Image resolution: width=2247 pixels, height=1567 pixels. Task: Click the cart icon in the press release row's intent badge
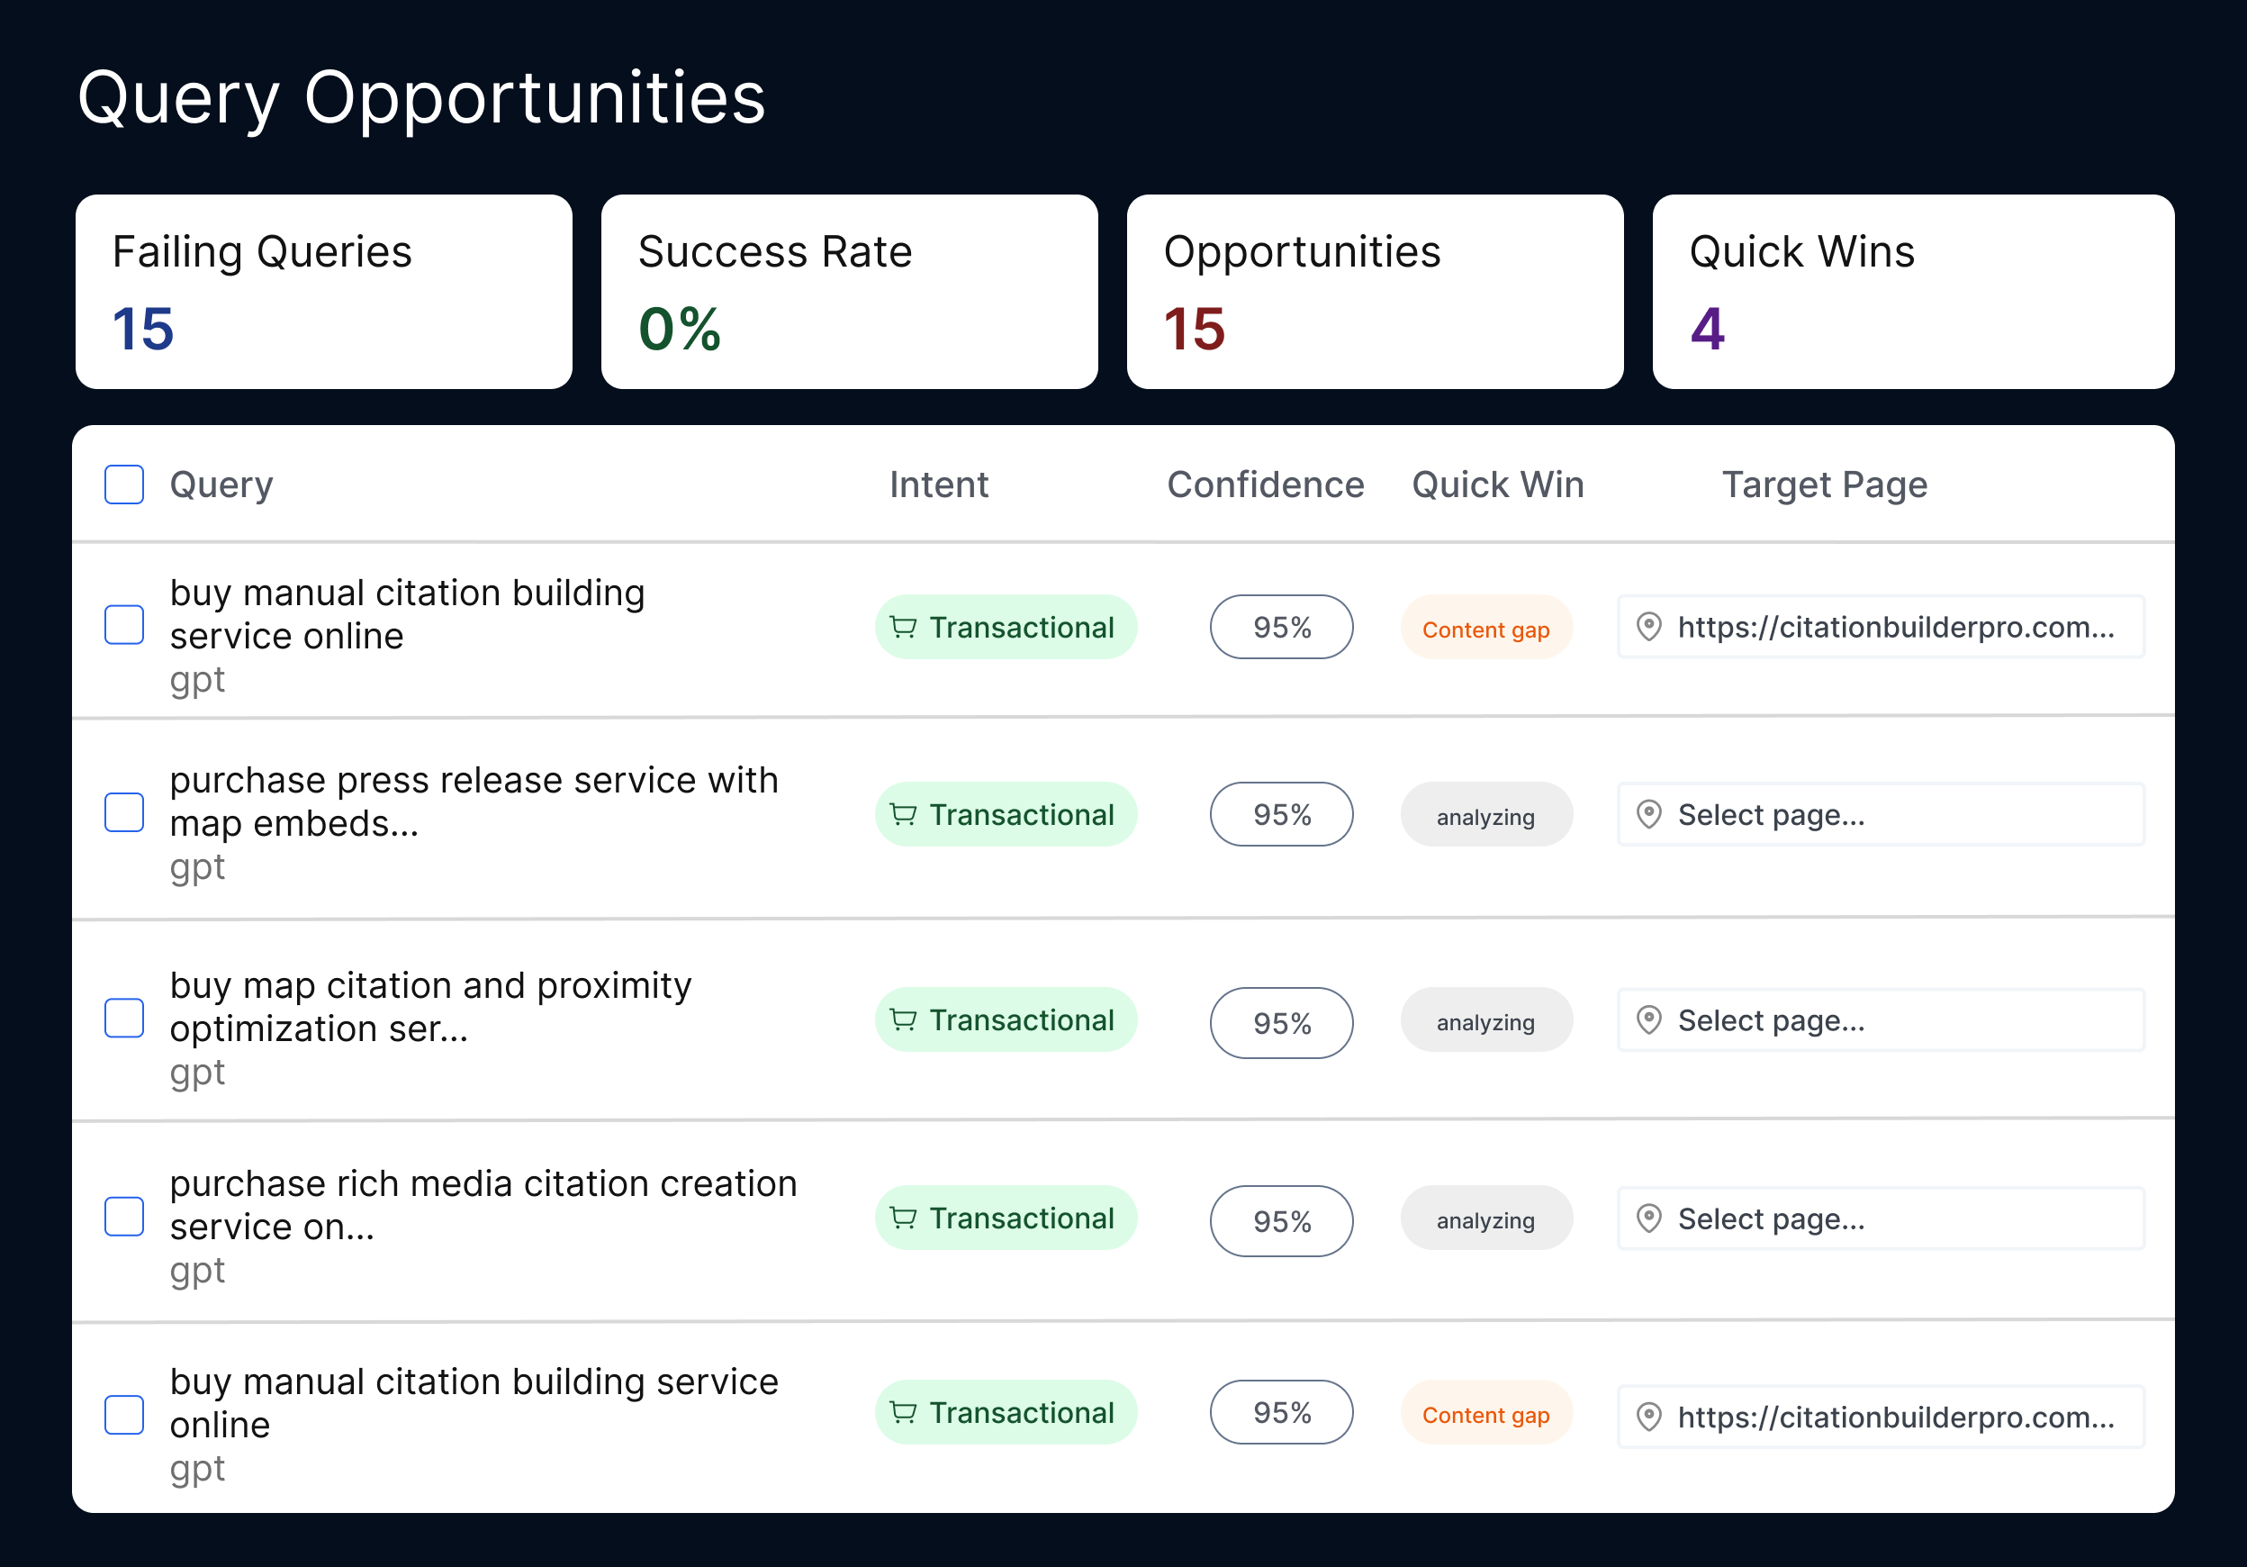(902, 814)
